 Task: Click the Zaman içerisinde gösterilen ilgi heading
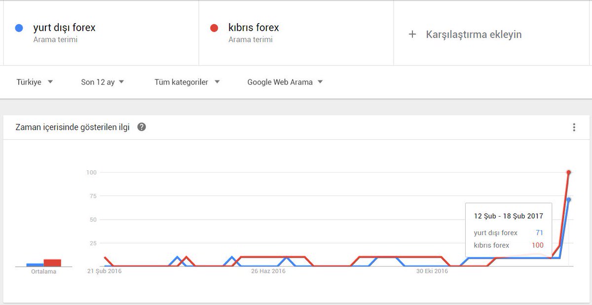(73, 127)
